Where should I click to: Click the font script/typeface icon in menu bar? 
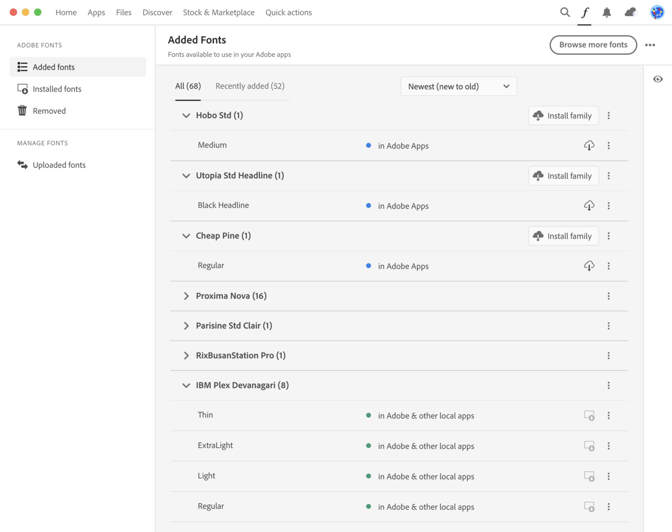[585, 12]
